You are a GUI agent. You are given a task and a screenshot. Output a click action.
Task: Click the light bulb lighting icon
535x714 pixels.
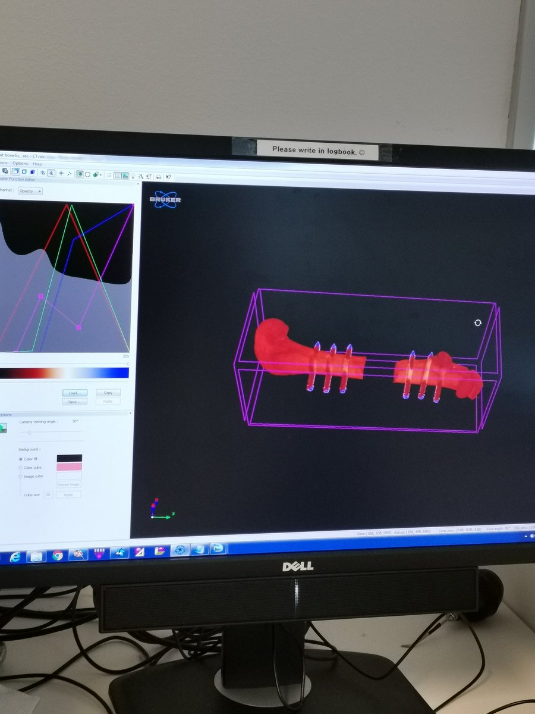point(133,176)
